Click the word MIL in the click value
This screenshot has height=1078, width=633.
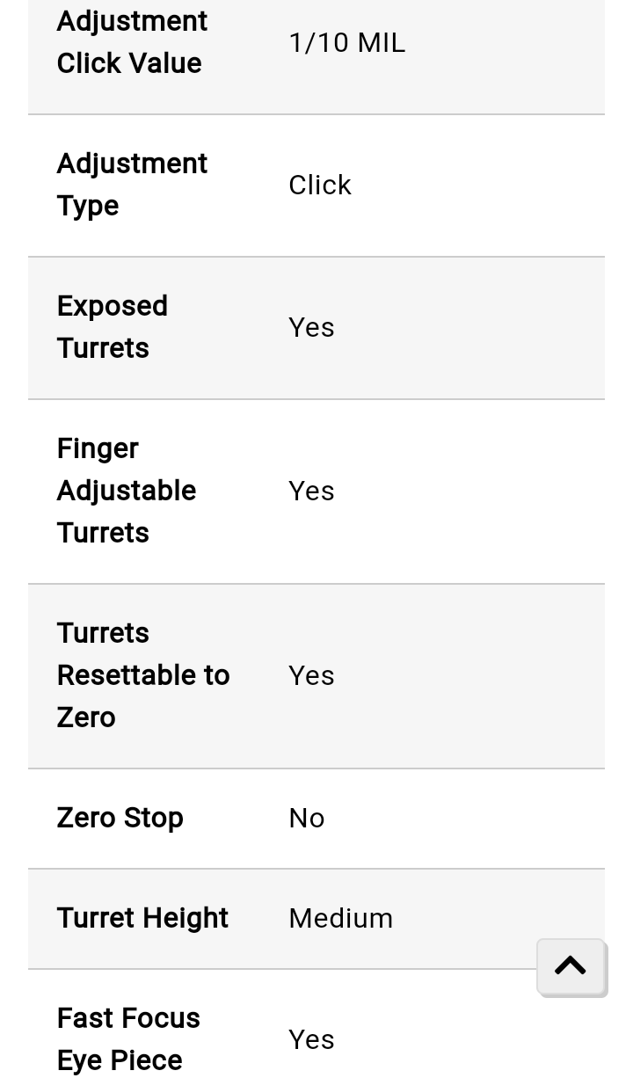(382, 42)
